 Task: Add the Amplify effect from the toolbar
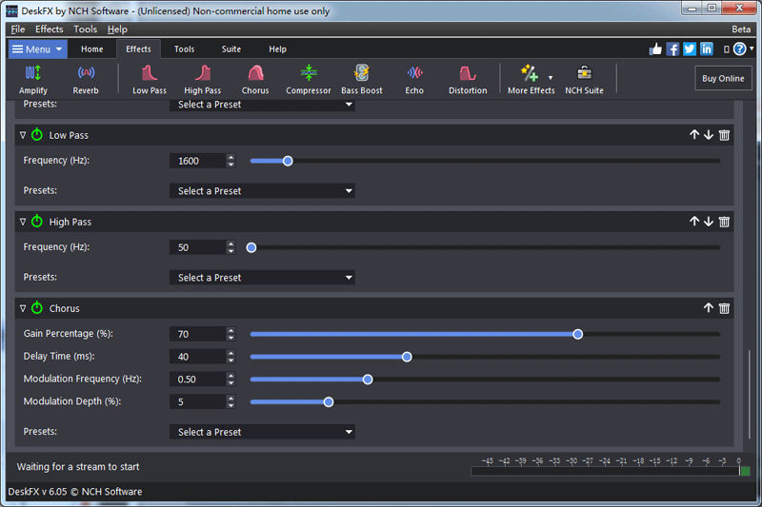(33, 80)
